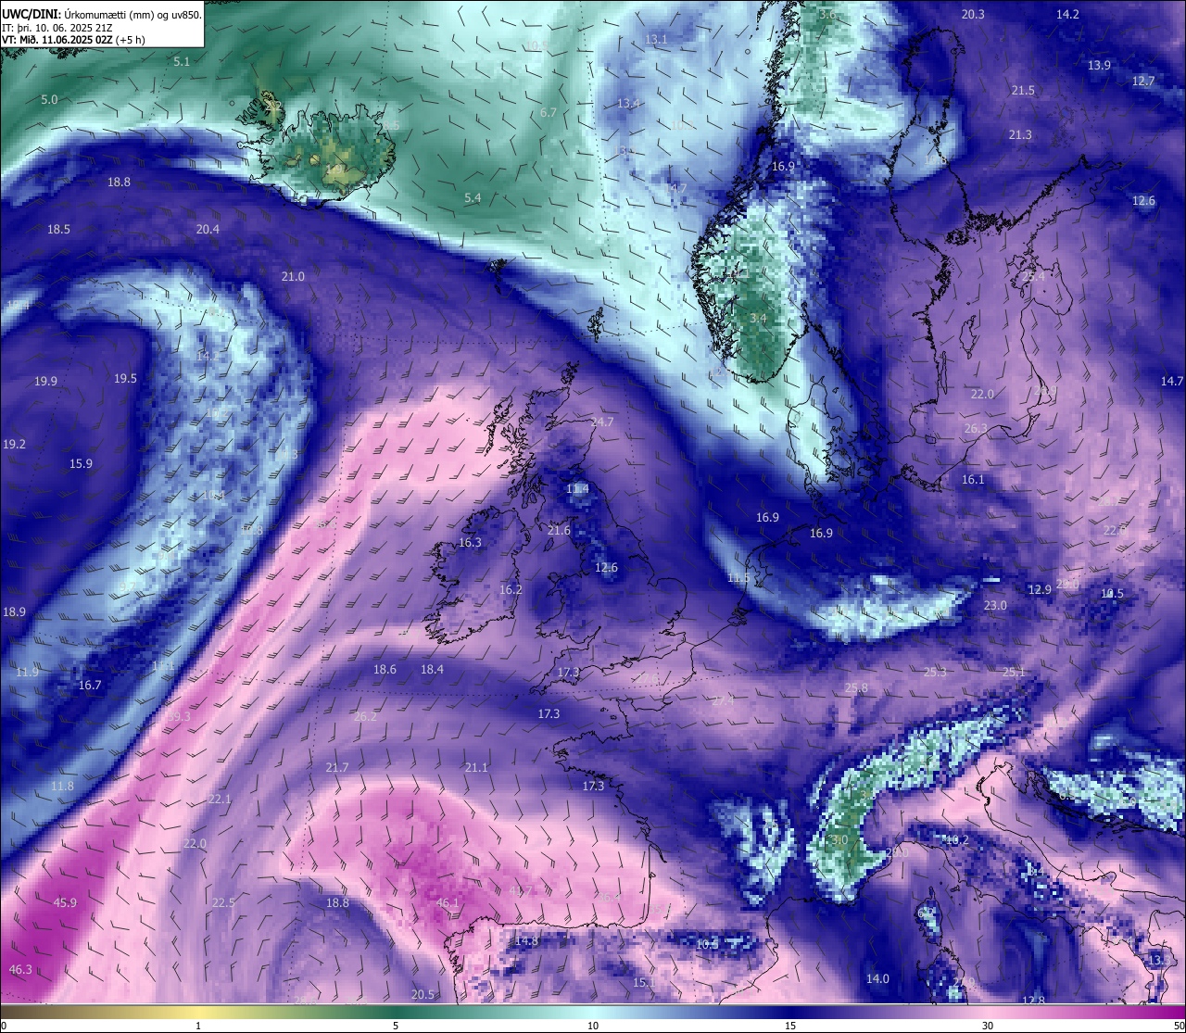Click the 13.1 value near the top
1186x1033 pixels.
click(656, 40)
